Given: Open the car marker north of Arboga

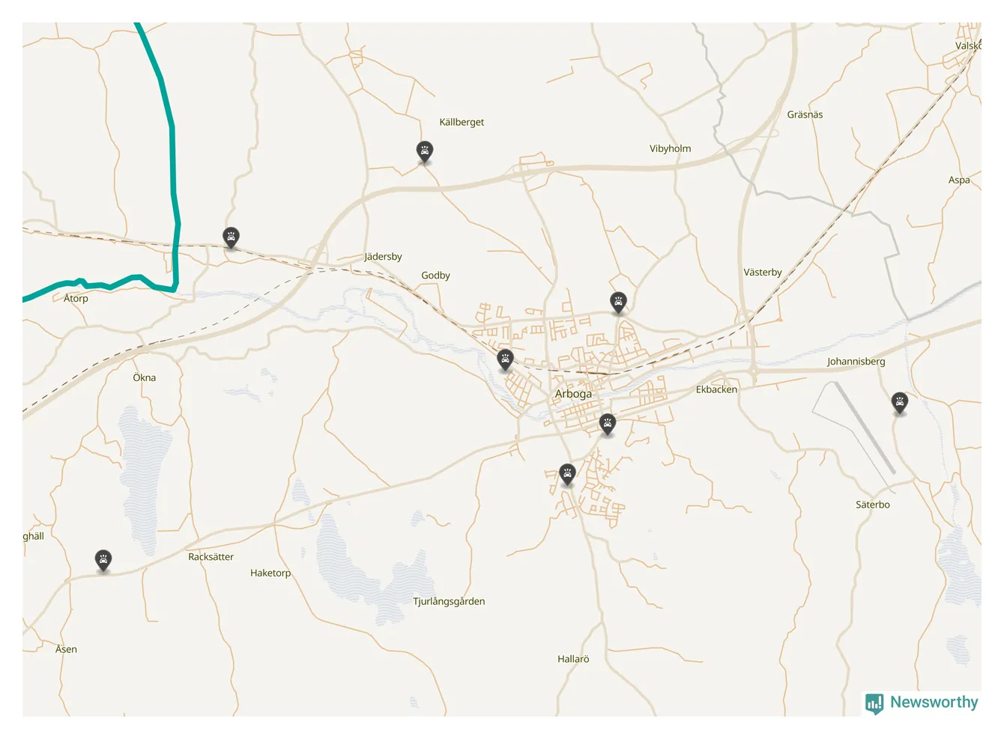Looking at the screenshot, I should (618, 302).
